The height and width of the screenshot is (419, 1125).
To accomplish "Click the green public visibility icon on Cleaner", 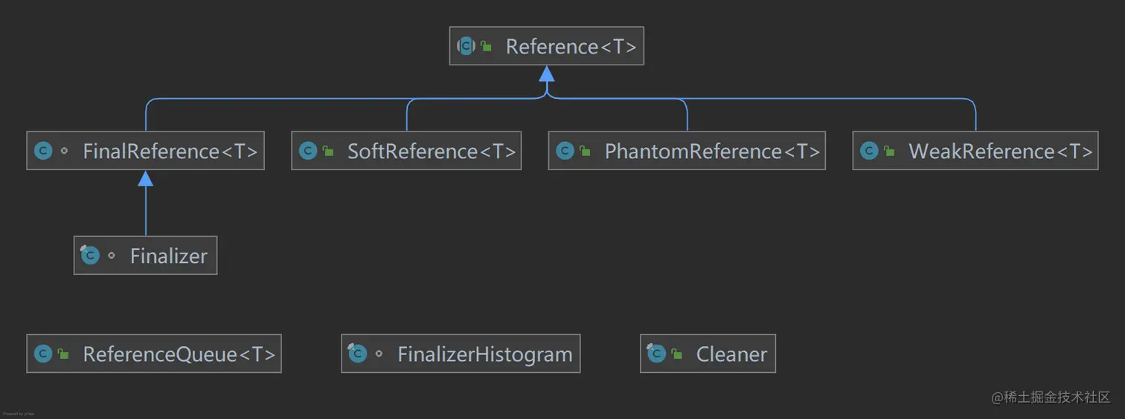I will click(x=676, y=354).
